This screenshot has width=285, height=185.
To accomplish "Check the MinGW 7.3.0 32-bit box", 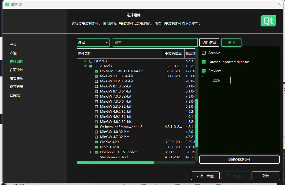I will pos(96,96).
